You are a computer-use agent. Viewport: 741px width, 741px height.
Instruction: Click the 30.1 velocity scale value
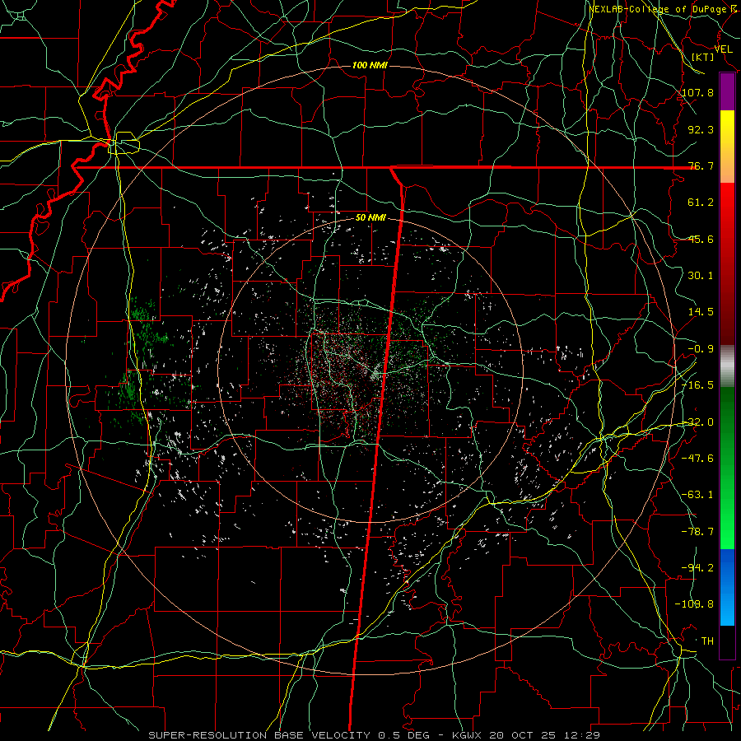click(701, 276)
